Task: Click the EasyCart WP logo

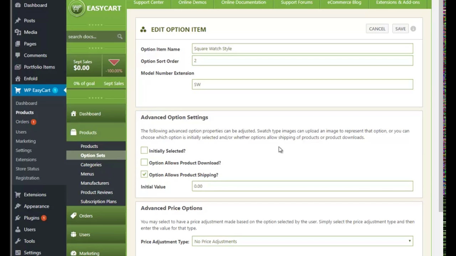Action: 77,8
